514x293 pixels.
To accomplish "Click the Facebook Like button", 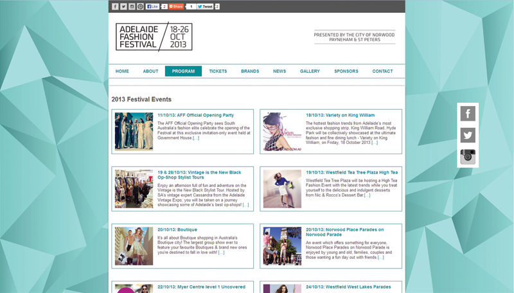I will pyautogui.click(x=152, y=6).
